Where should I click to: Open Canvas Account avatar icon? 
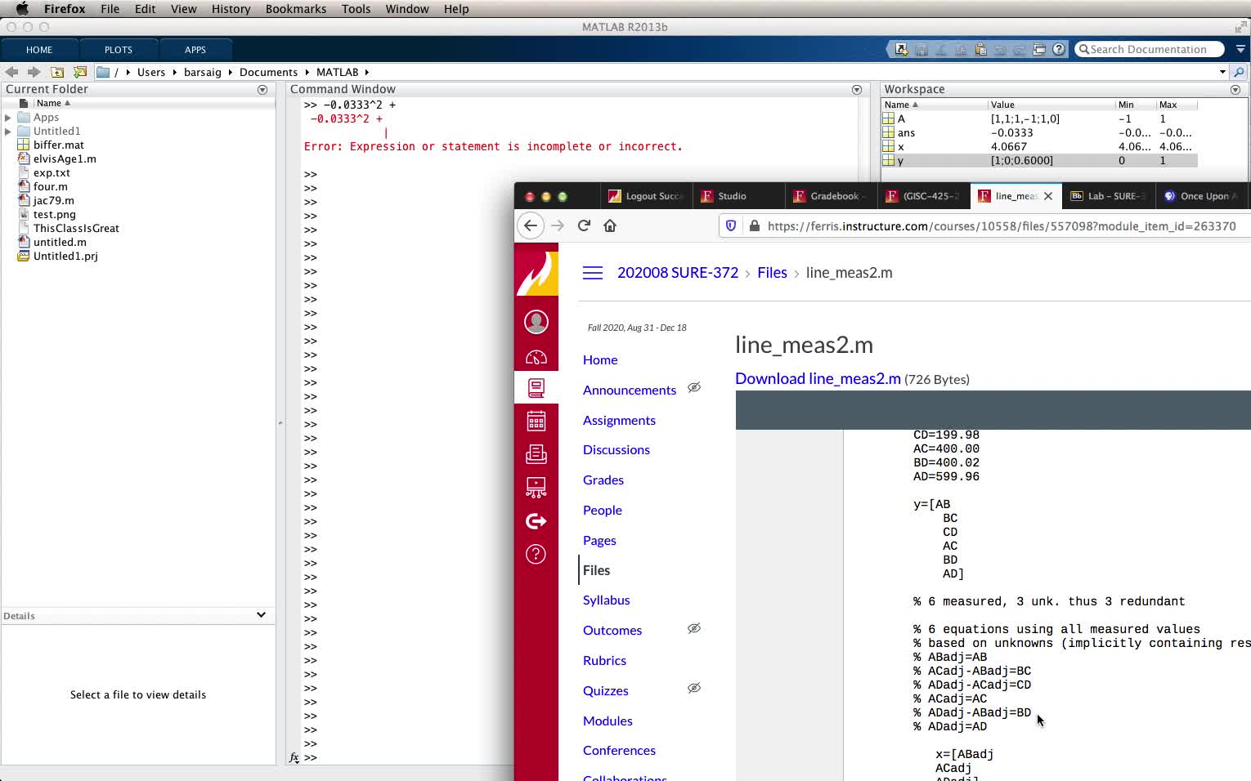[x=536, y=322]
